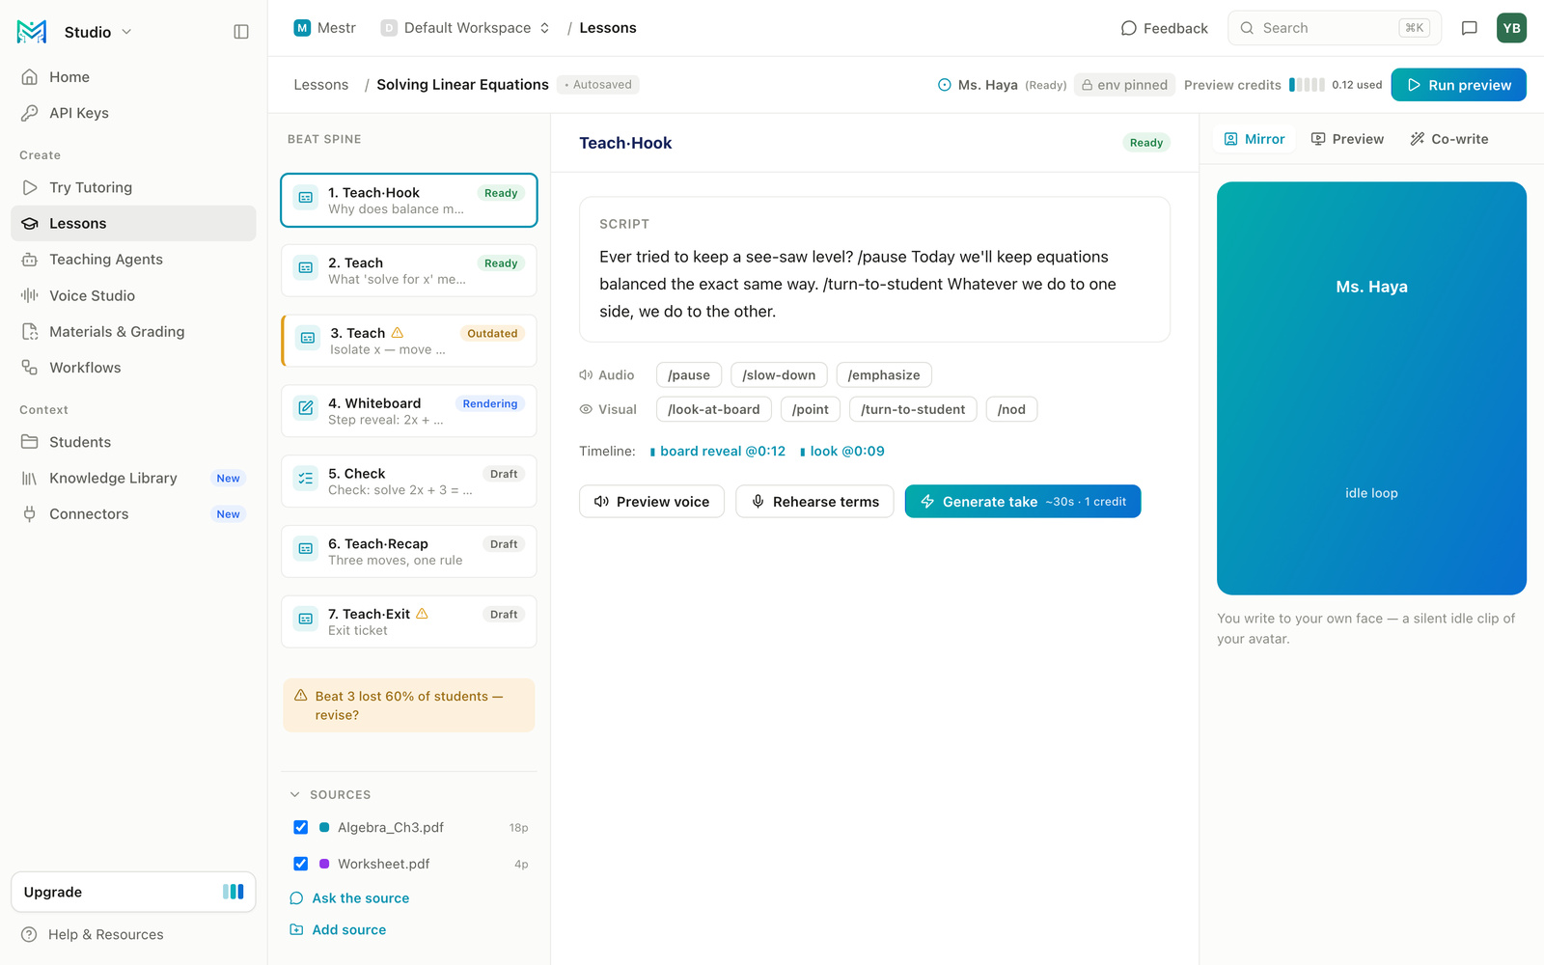
Task: Click look @0:09 timeline marker
Action: 842,451
